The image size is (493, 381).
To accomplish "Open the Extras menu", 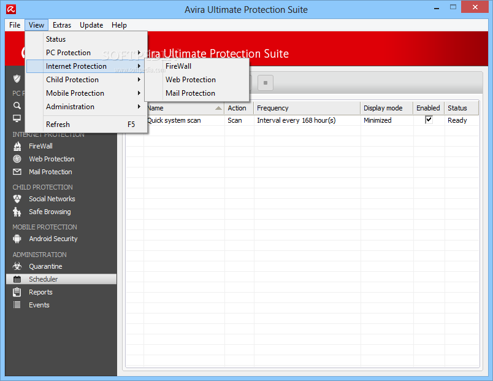I will 62,25.
